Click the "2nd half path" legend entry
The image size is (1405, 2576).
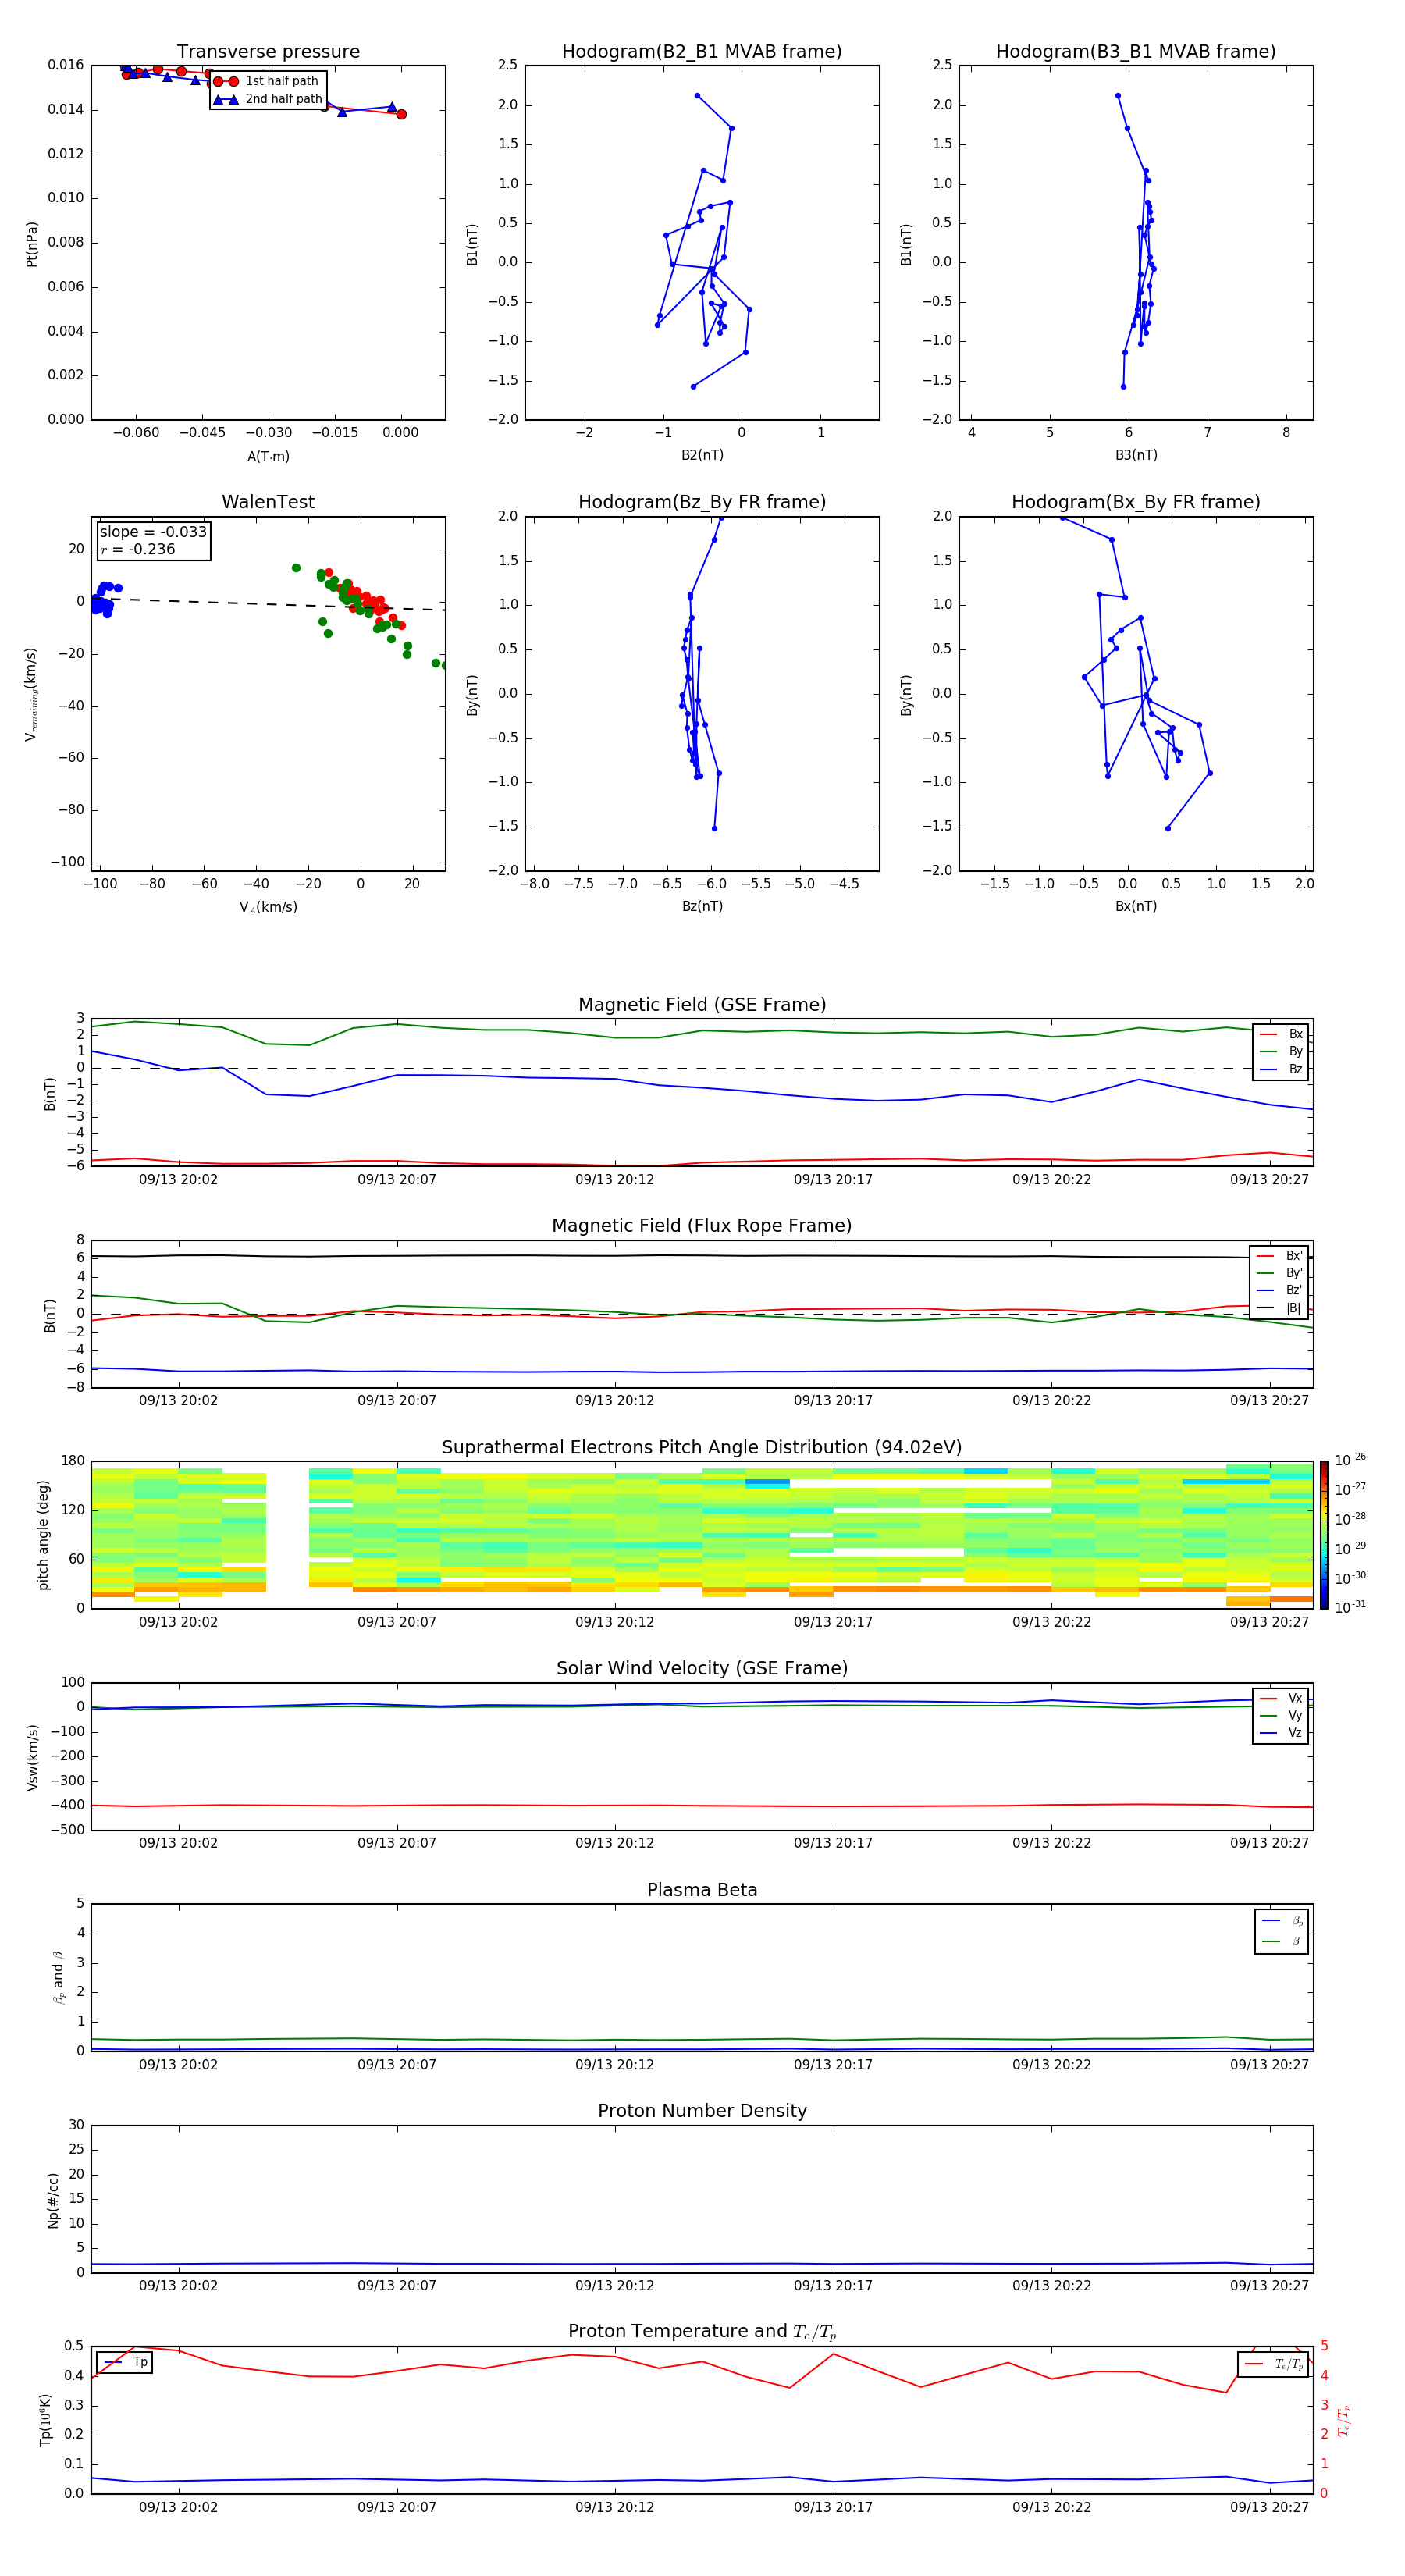pyautogui.click(x=267, y=99)
